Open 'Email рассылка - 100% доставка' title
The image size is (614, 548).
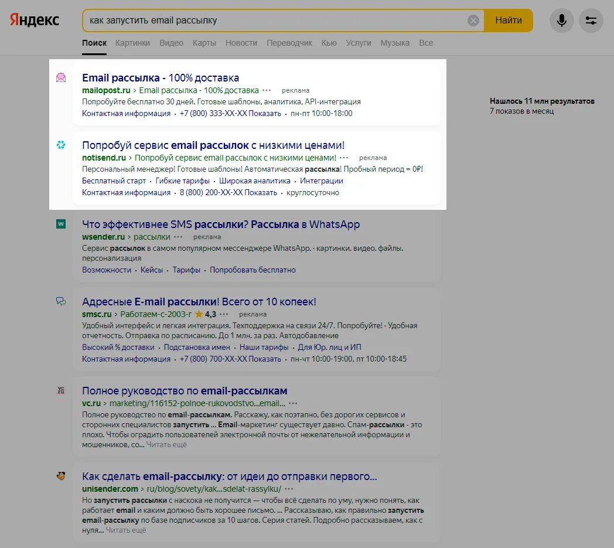[161, 78]
